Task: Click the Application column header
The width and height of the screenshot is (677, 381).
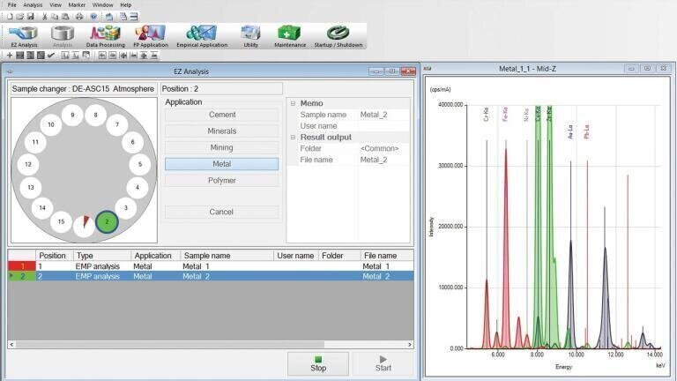Action: [x=155, y=256]
